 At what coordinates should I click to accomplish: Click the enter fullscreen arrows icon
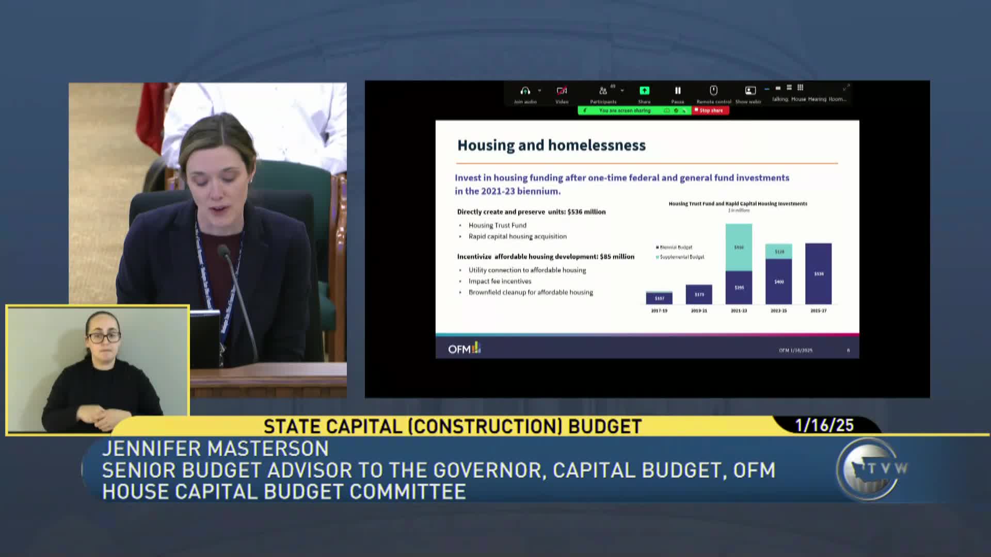coord(846,87)
